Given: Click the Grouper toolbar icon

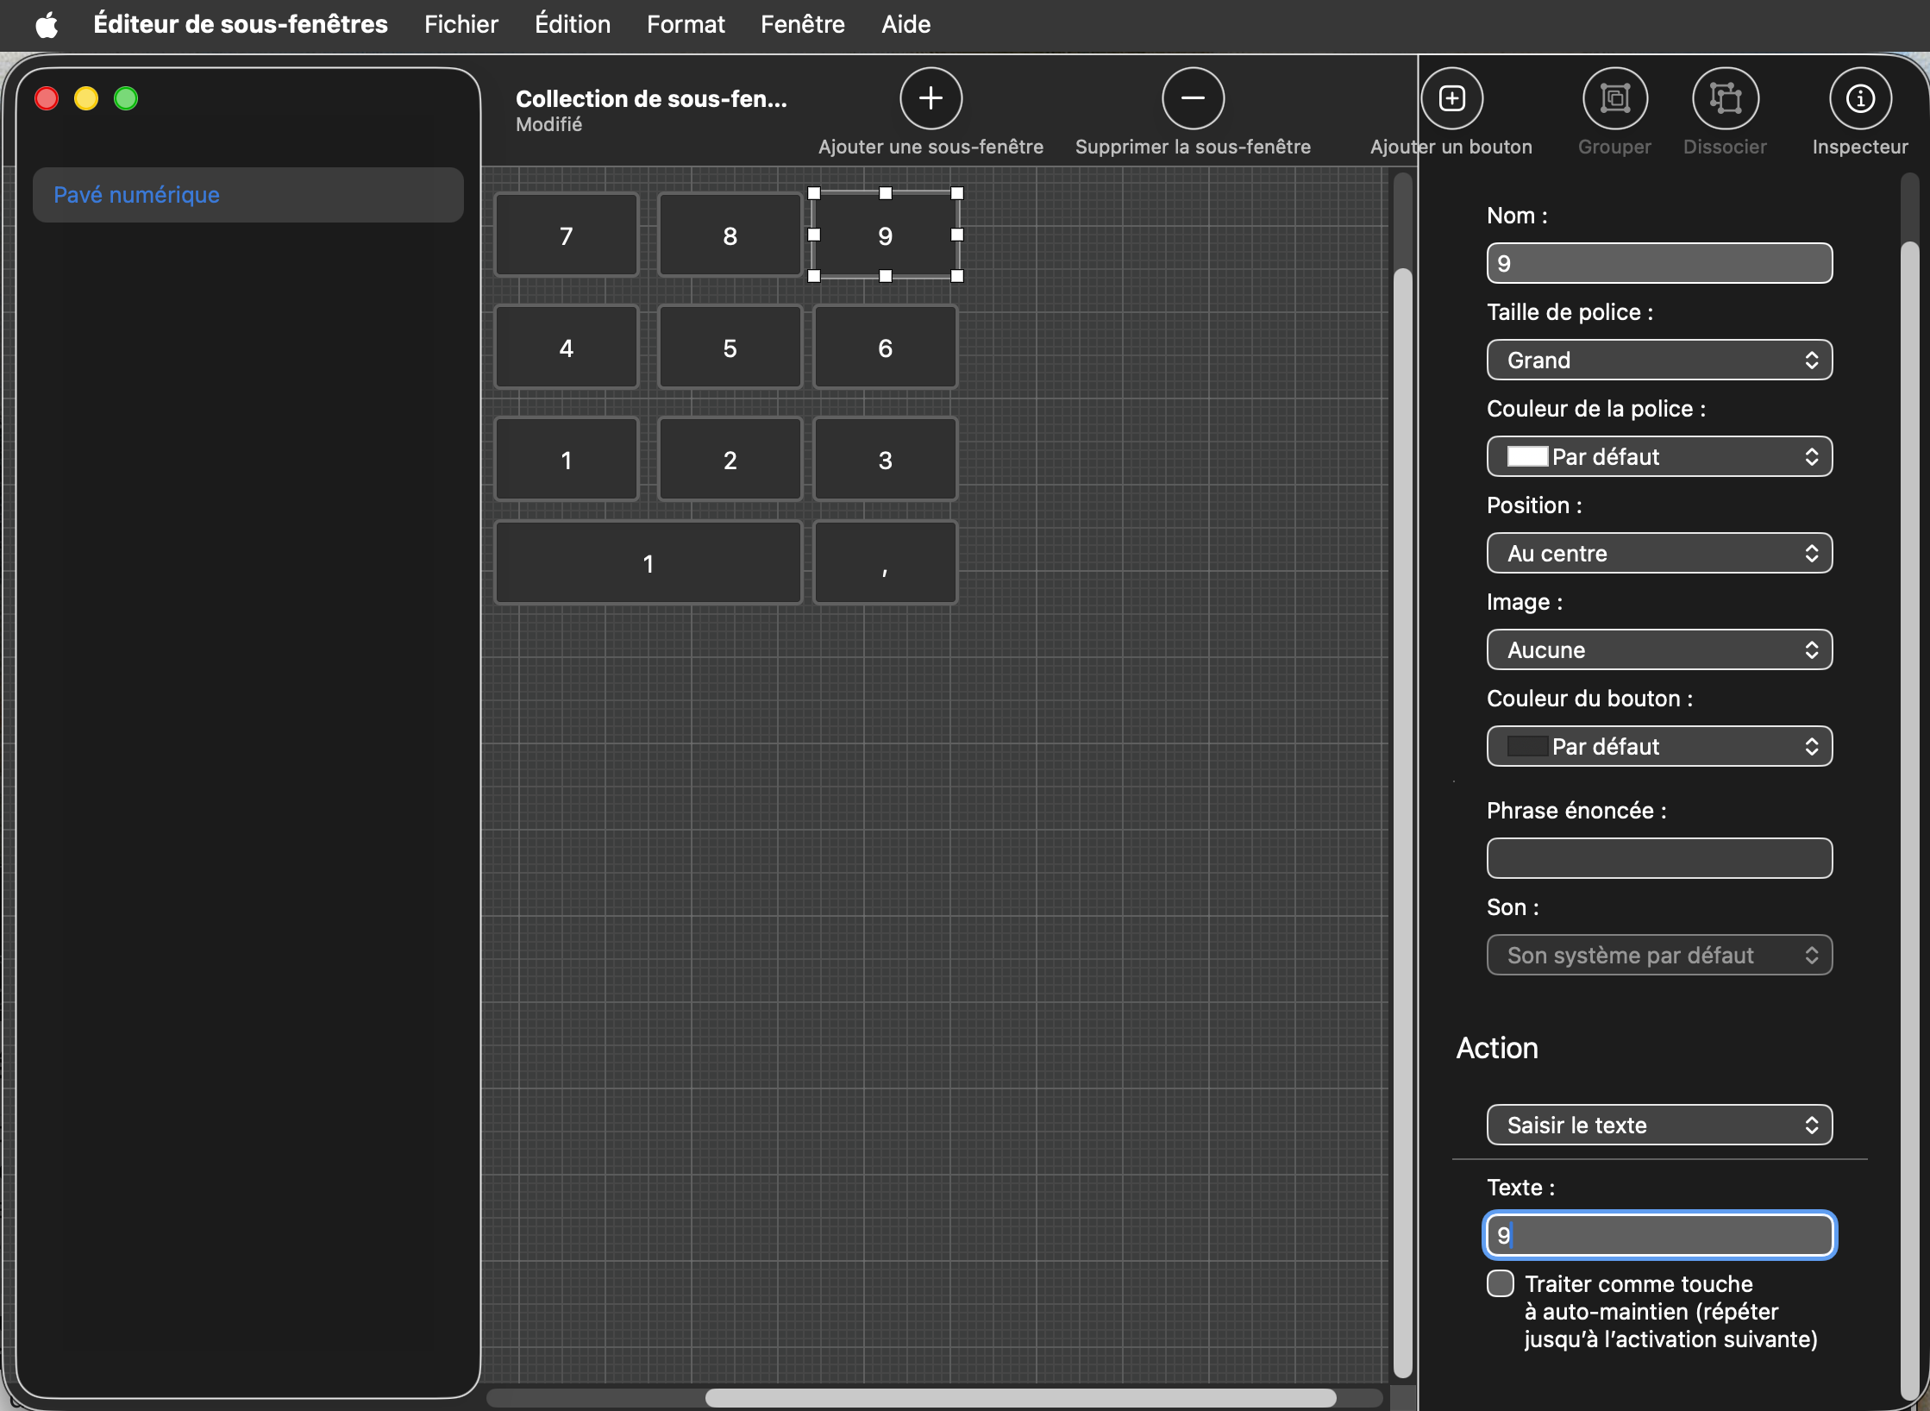Looking at the screenshot, I should coord(1614,98).
